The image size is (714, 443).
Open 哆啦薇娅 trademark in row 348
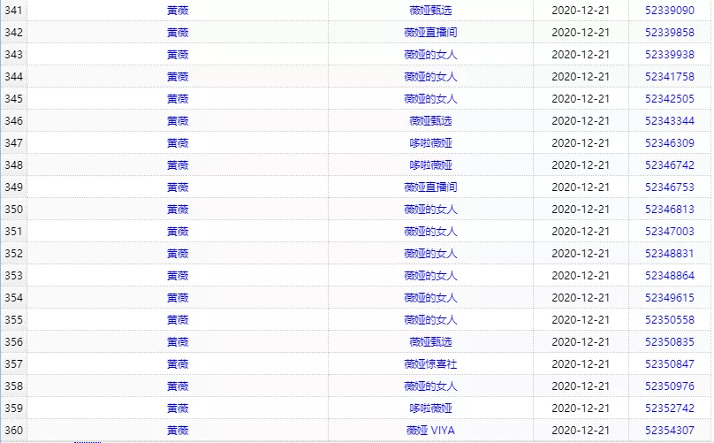tap(430, 165)
